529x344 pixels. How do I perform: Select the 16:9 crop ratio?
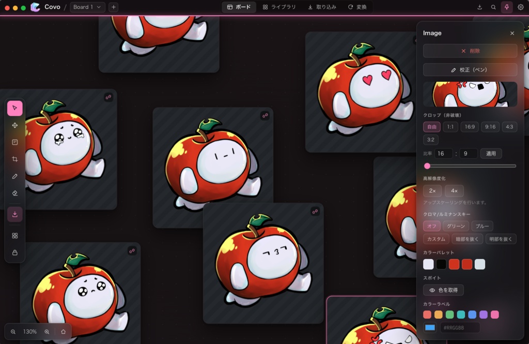(470, 127)
